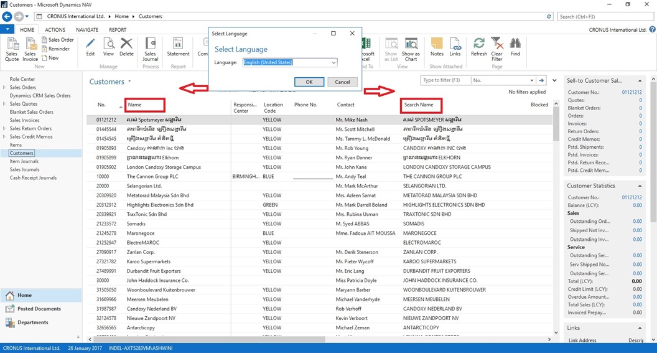Open Show as Chart view
This screenshot has height=353, width=657.
coord(411,48)
